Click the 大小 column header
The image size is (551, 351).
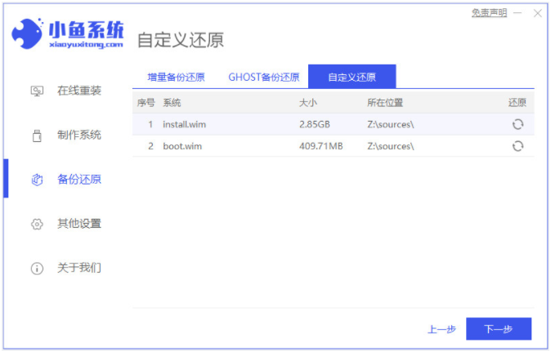click(307, 103)
